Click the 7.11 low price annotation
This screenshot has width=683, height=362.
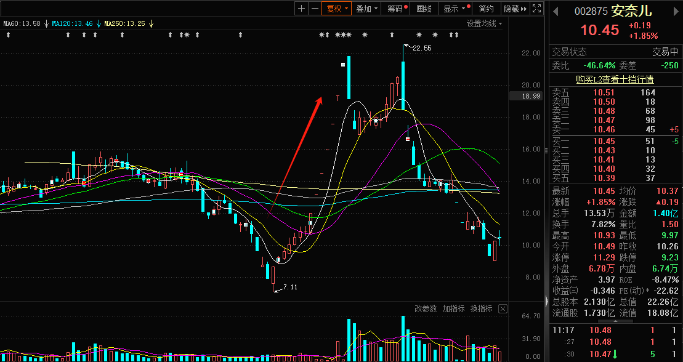[290, 287]
